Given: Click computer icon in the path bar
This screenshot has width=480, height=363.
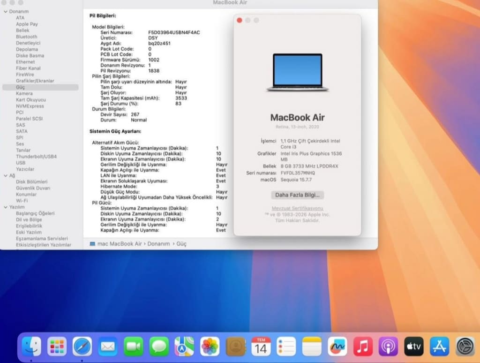Looking at the screenshot, I should 92,244.
